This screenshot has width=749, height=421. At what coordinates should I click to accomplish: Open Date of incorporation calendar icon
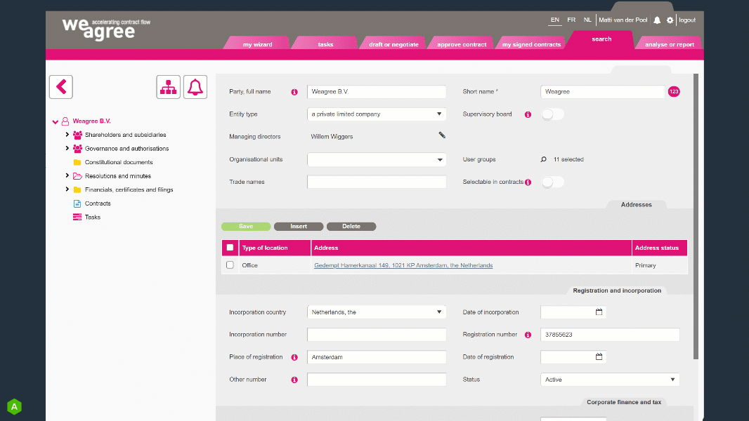click(599, 312)
